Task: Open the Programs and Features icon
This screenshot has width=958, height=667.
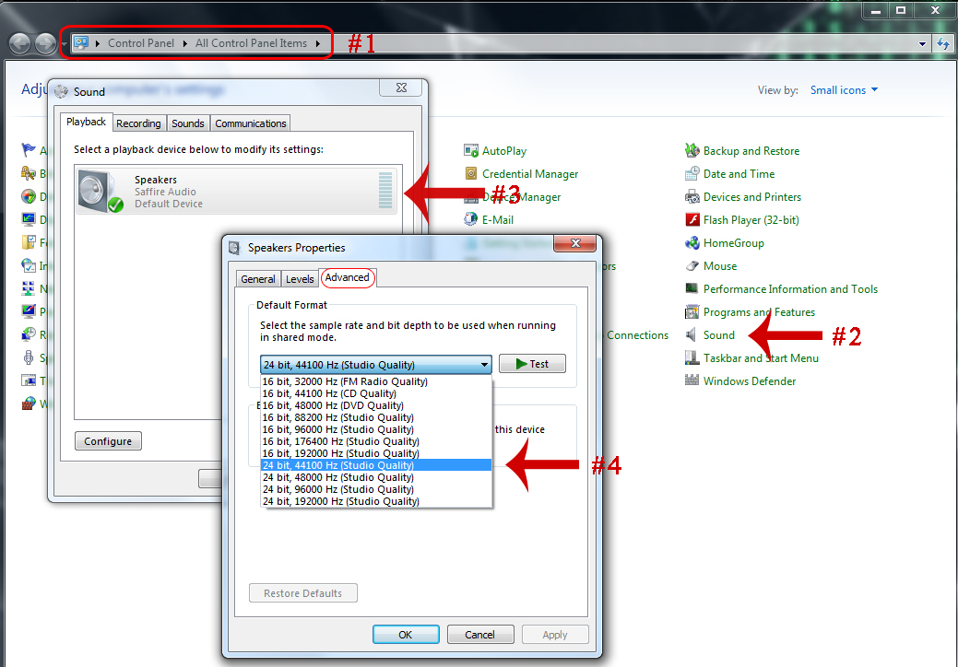Action: pyautogui.click(x=692, y=311)
